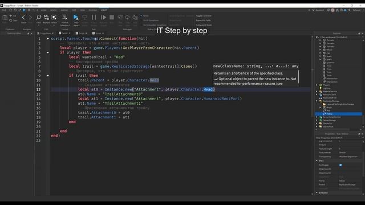The width and height of the screenshot is (365, 205).
Task: Open the TEST ribbon tab
Action: click(74, 10)
